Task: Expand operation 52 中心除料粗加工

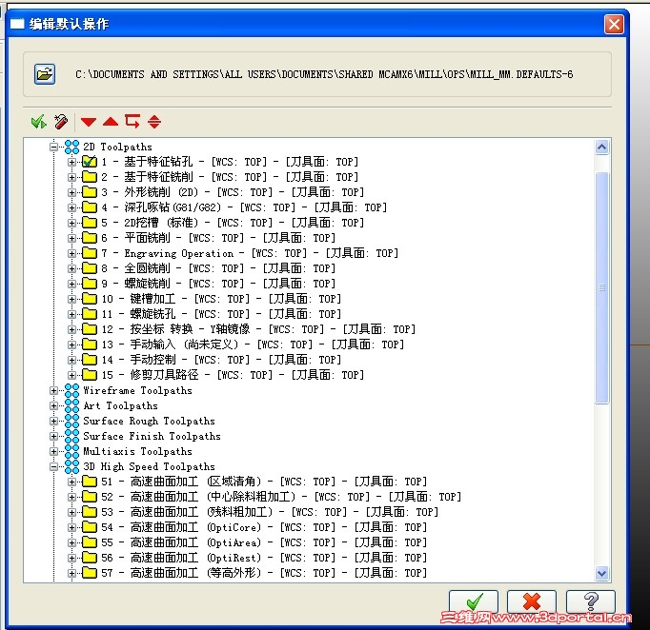Action: [71, 497]
